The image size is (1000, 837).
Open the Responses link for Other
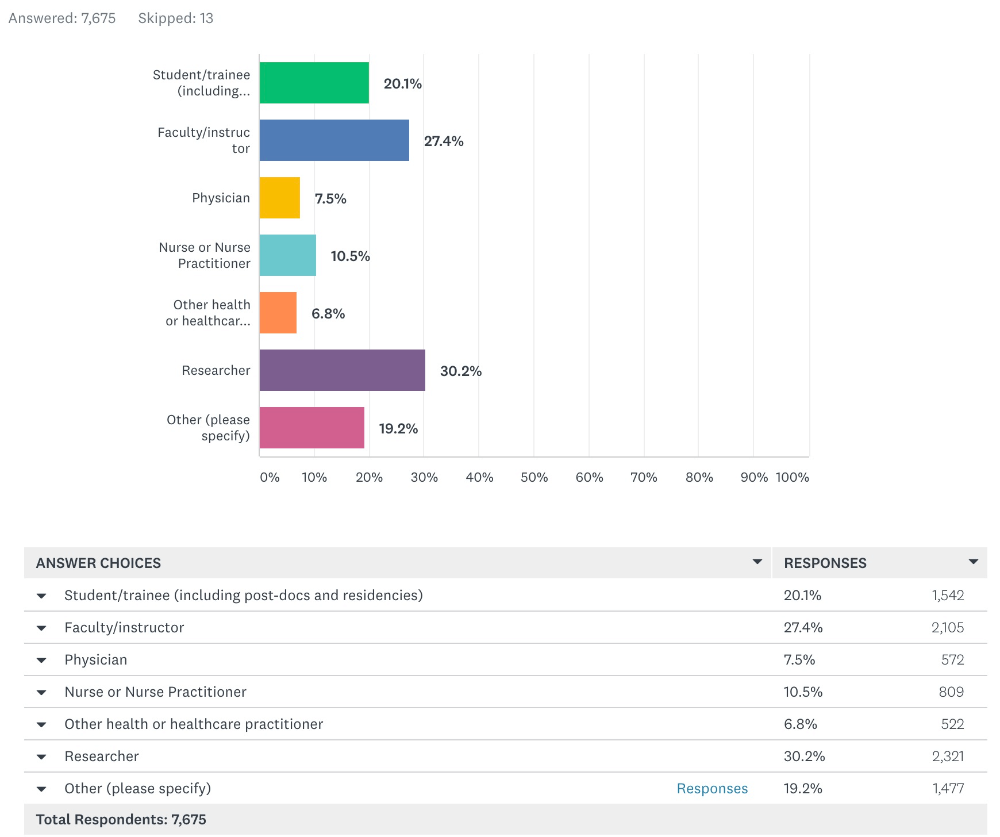[x=712, y=788]
